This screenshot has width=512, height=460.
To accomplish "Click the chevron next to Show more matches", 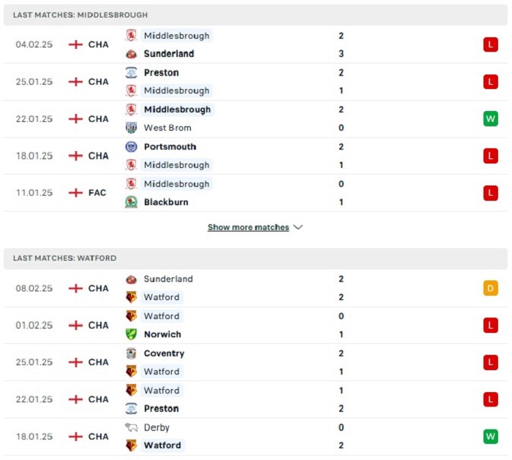I will pos(298,227).
